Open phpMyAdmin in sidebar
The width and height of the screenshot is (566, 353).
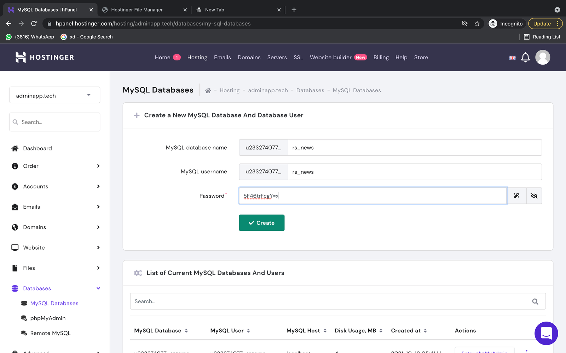(48, 318)
